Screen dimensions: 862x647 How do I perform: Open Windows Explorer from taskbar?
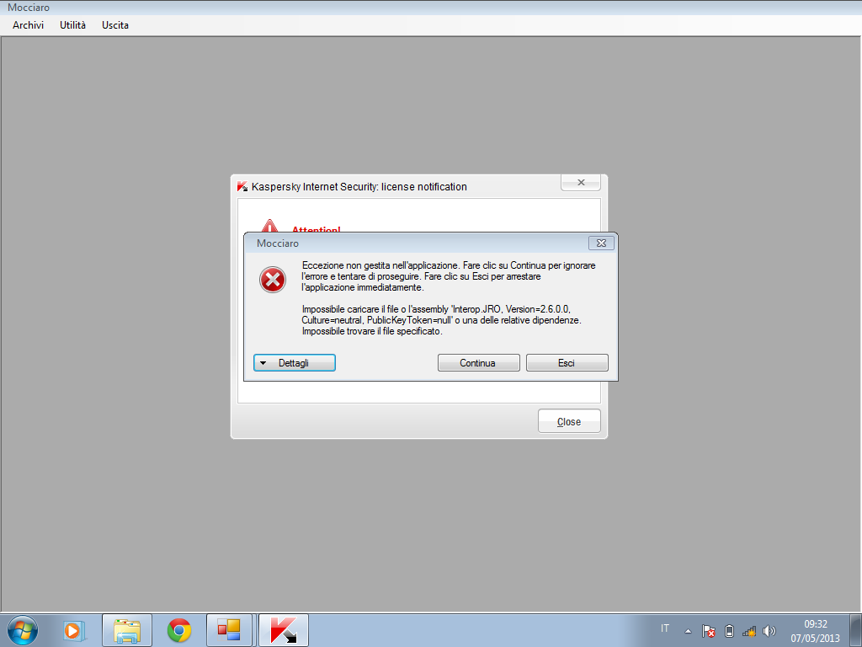127,630
